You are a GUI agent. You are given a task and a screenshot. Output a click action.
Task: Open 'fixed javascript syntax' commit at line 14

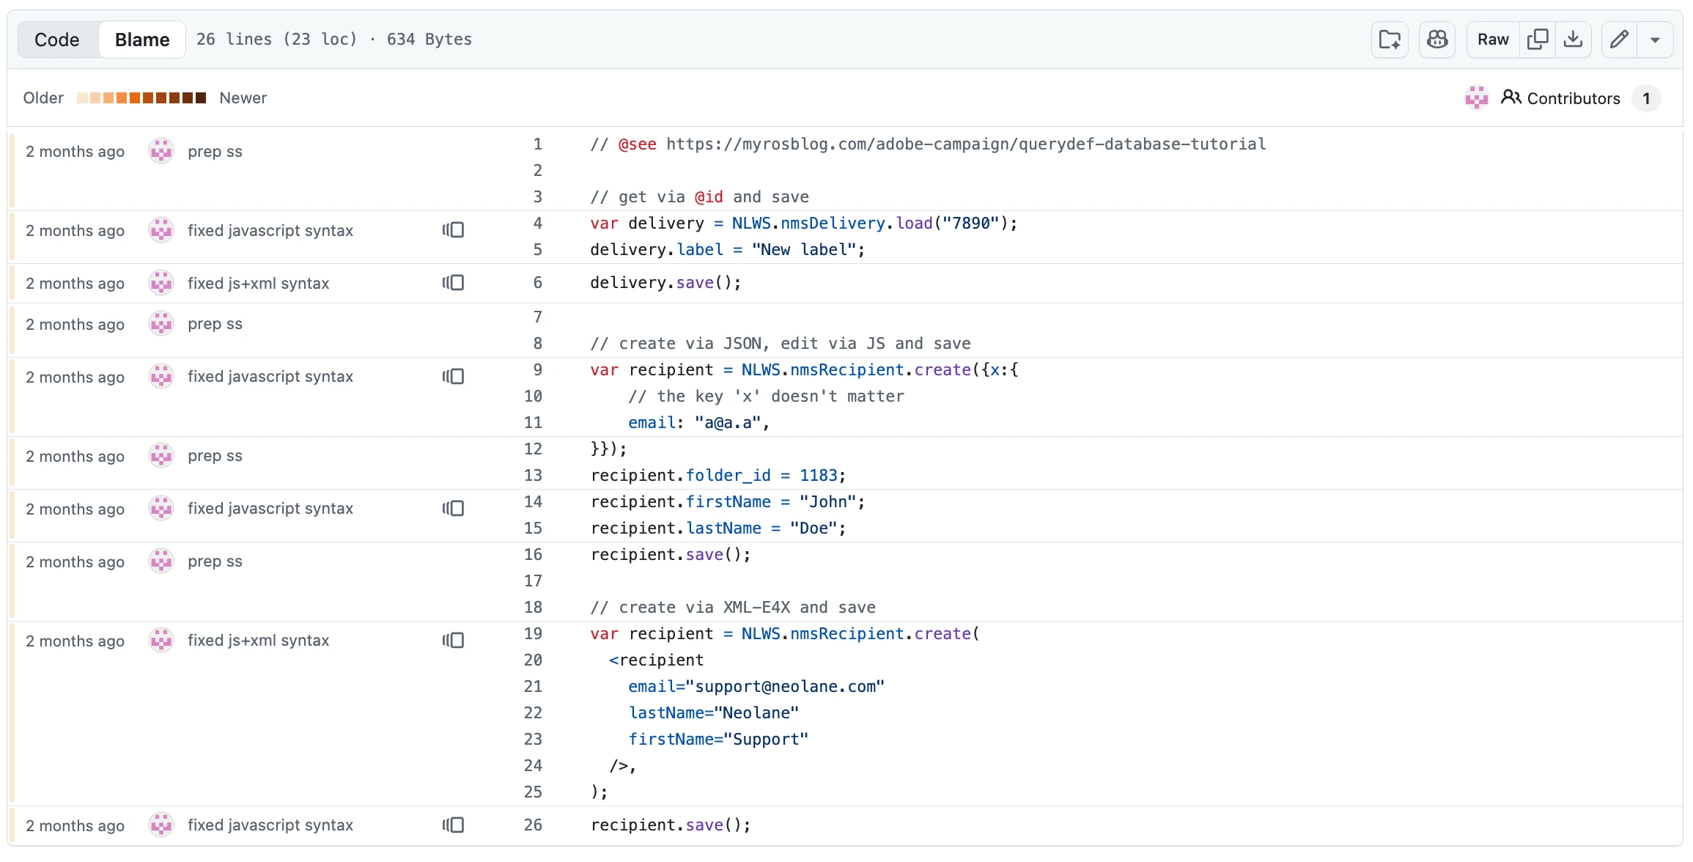click(x=270, y=509)
